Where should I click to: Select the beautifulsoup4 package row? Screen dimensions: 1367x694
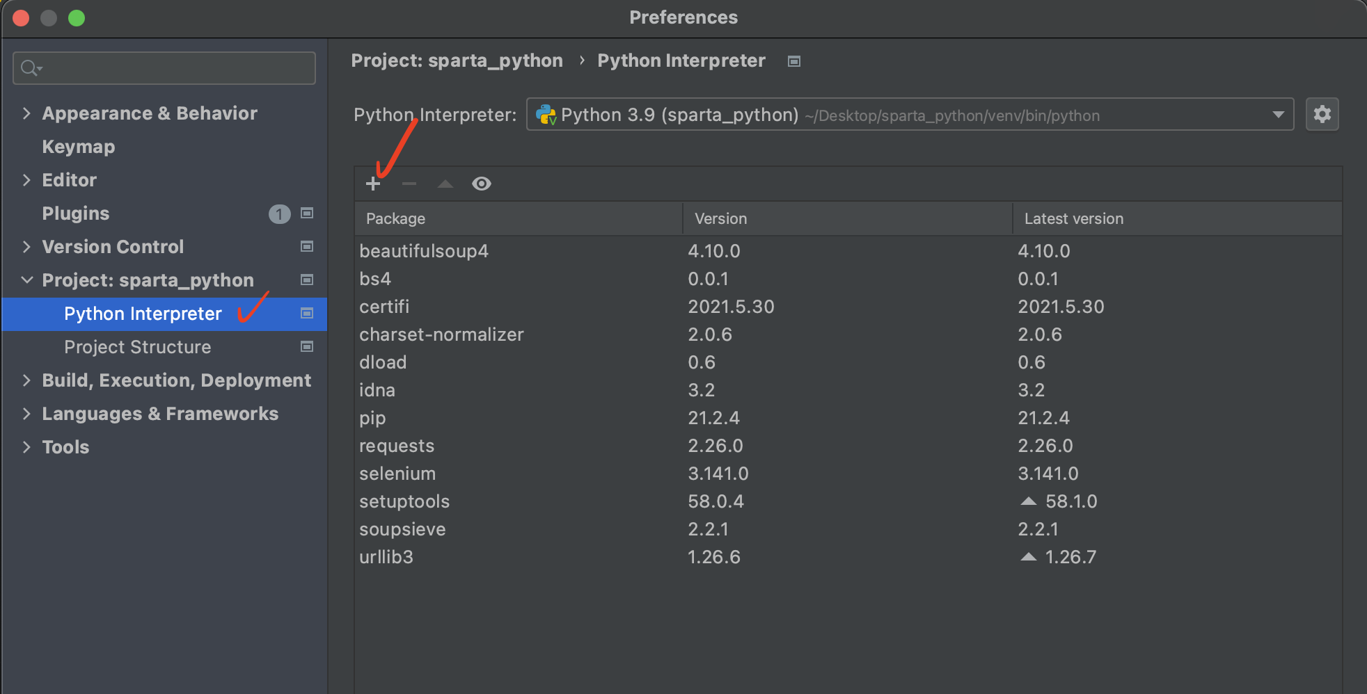[x=848, y=251]
